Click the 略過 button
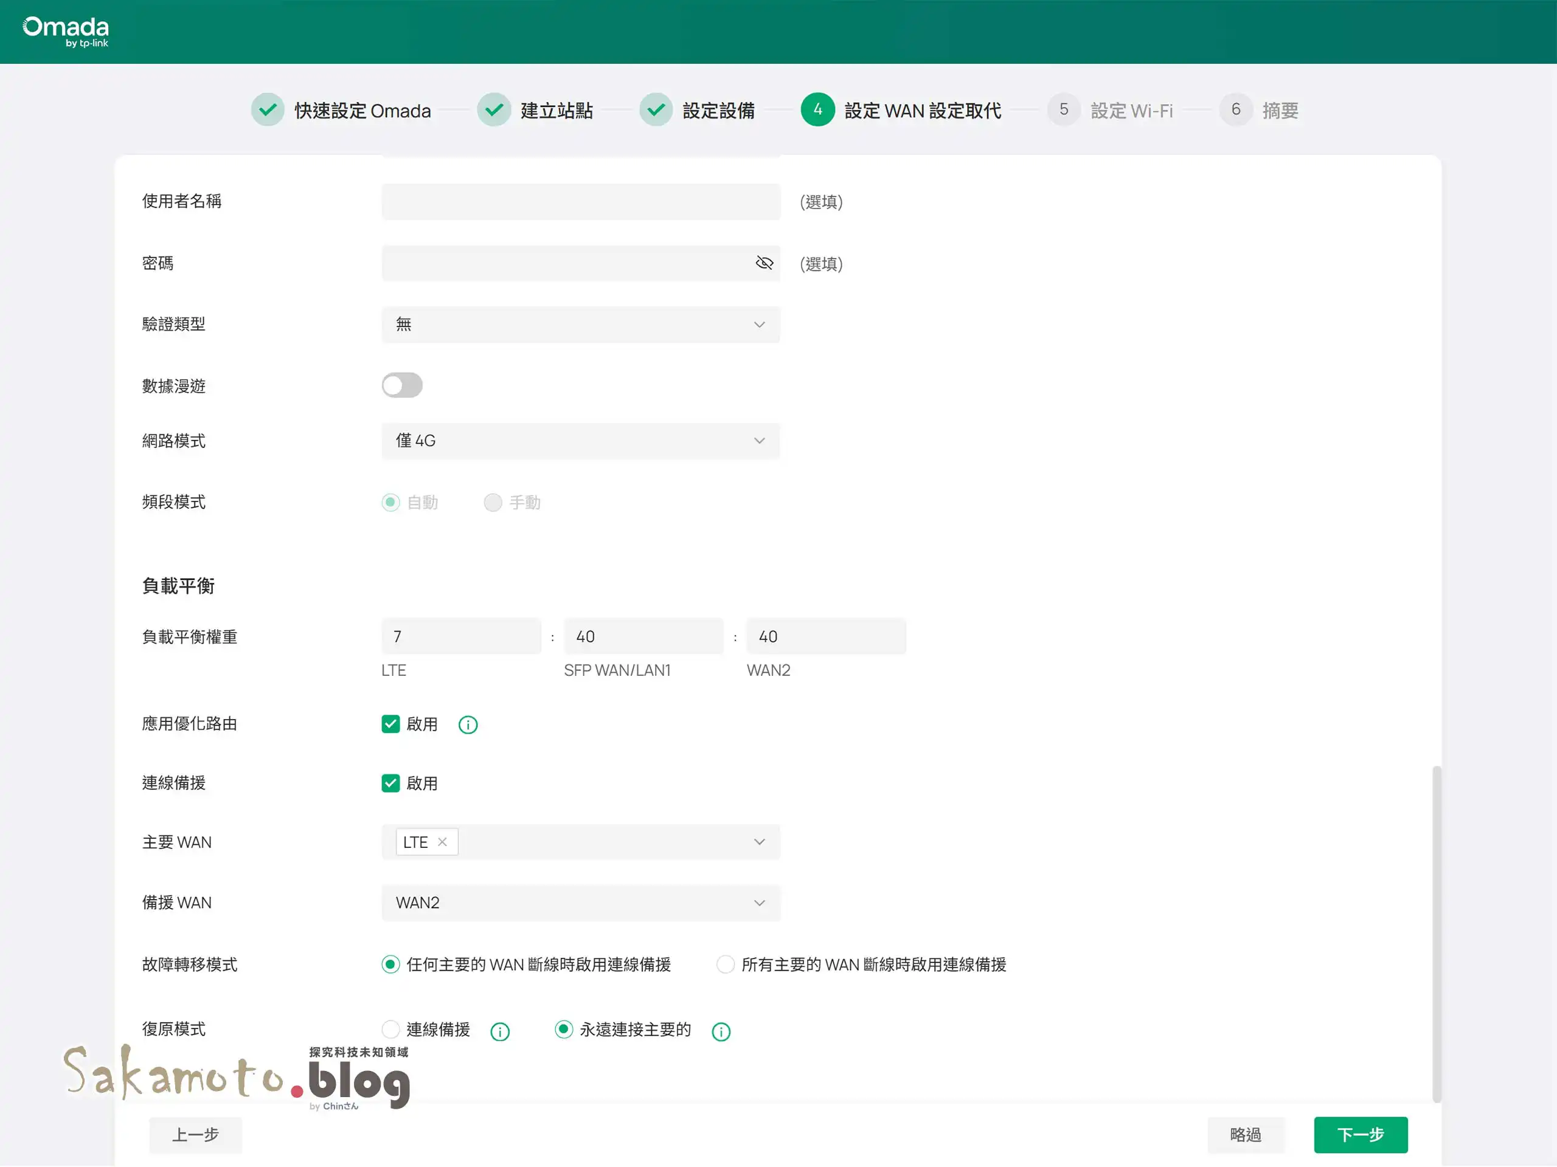This screenshot has width=1557, height=1167. pos(1245,1135)
